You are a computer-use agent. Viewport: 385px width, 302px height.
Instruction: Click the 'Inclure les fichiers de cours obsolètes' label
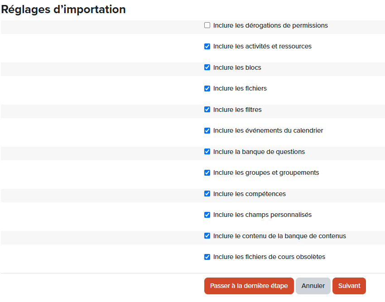pos(269,257)
